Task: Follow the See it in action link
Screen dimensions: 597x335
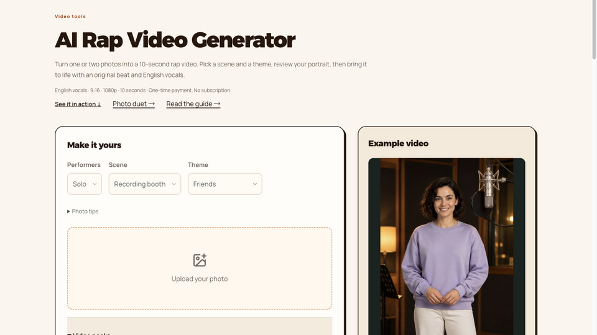Action: (78, 104)
